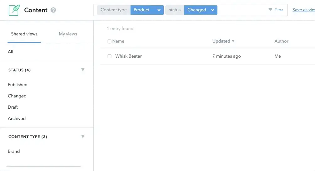Click the Content page title
The image size is (315, 171).
36,10
